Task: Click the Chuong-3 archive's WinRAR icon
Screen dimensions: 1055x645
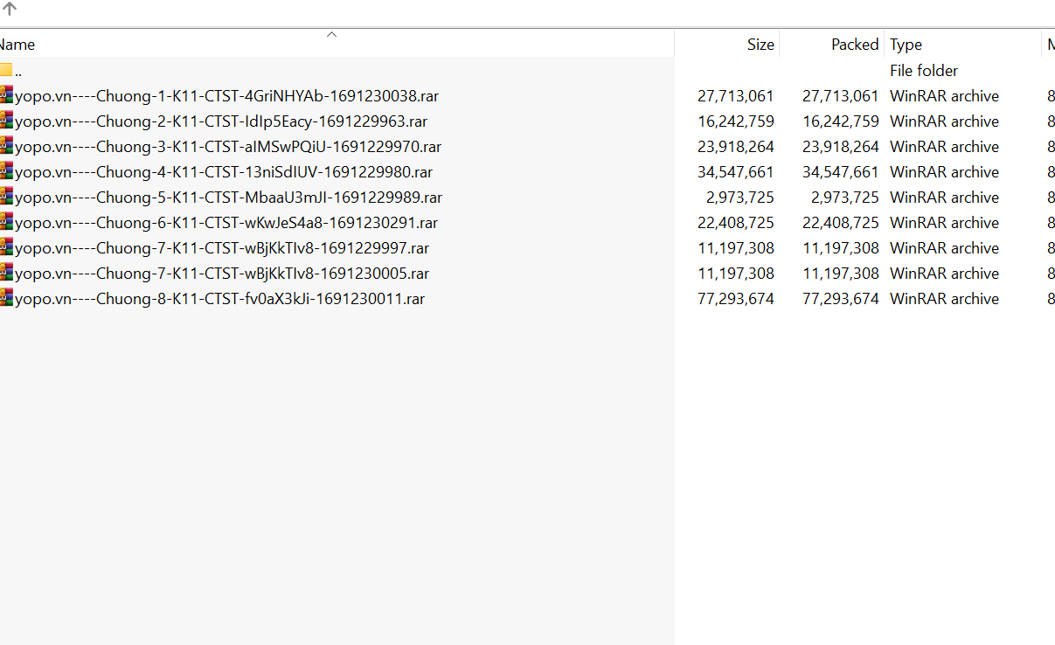Action: coord(7,146)
